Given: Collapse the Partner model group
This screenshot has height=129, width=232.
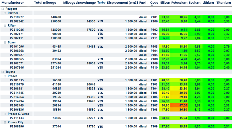Looking at the screenshot, I should pyautogui.click(x=5, y=13).
